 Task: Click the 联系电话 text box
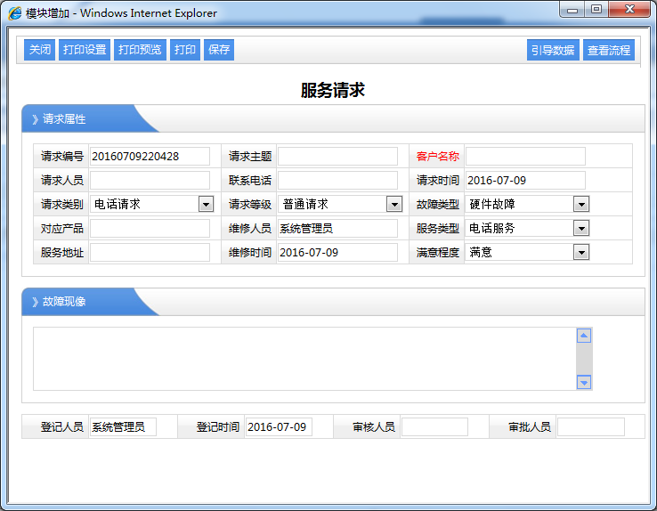tap(337, 181)
